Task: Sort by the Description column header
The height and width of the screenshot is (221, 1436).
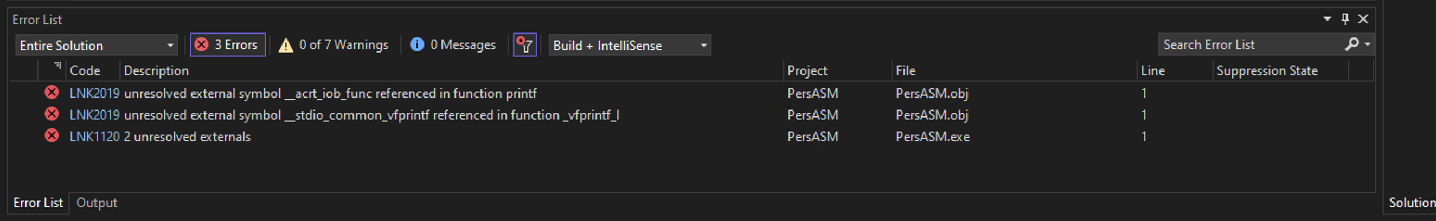Action: click(156, 71)
